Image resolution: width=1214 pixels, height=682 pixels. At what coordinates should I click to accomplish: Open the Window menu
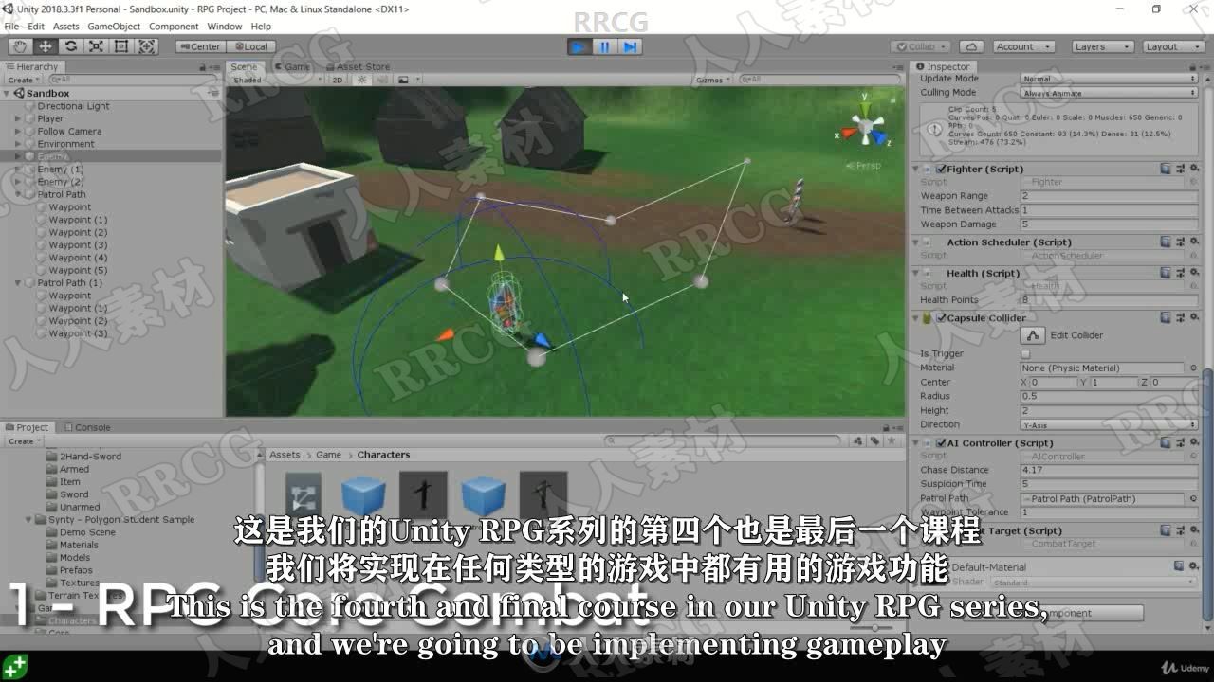225,27
